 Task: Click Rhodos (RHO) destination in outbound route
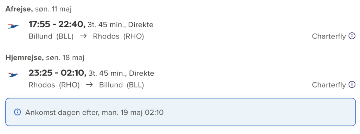[118, 36]
